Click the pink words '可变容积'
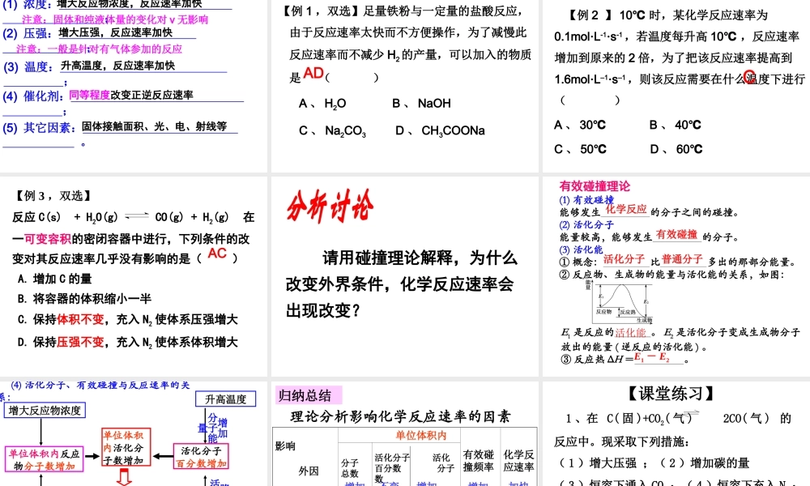The image size is (810, 486). (x=48, y=239)
